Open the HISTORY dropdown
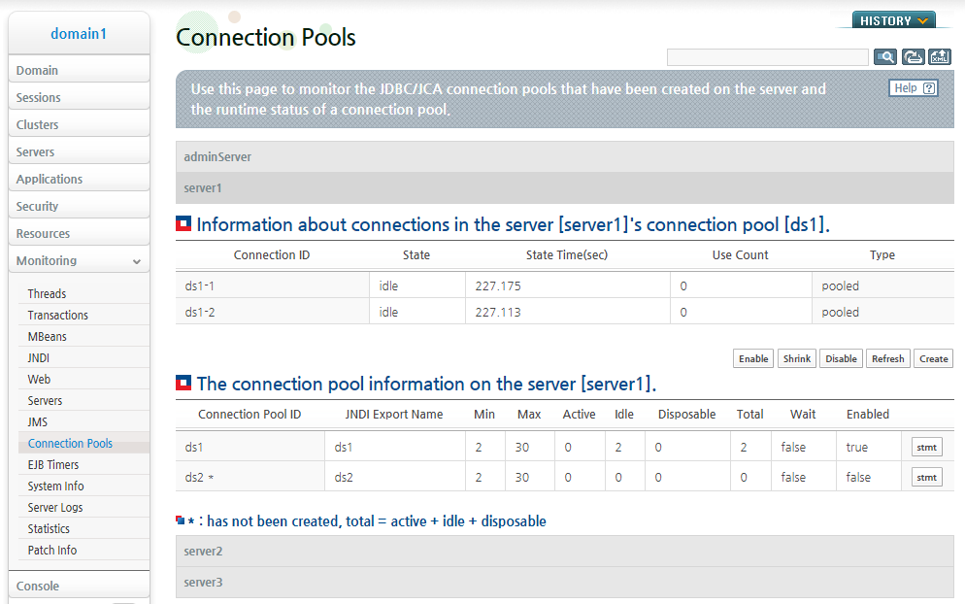 (893, 20)
